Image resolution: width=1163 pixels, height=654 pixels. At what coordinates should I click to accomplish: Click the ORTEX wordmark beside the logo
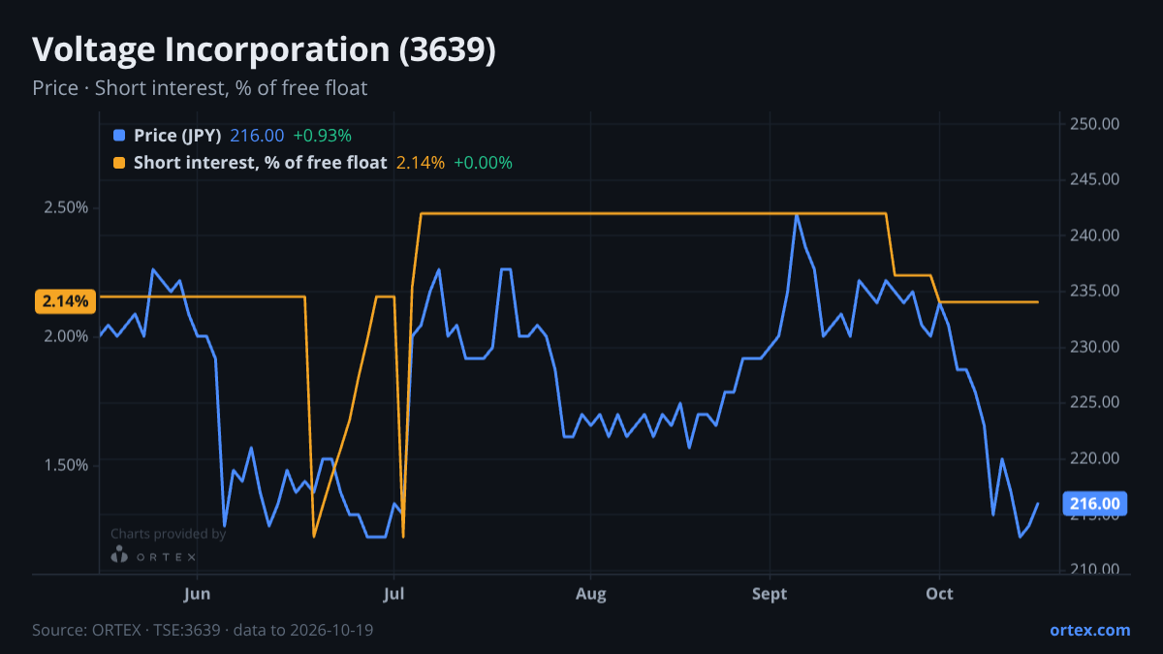click(166, 557)
